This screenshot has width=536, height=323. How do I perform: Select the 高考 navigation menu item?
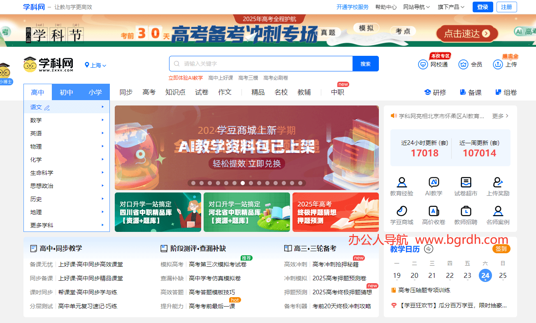pos(149,92)
